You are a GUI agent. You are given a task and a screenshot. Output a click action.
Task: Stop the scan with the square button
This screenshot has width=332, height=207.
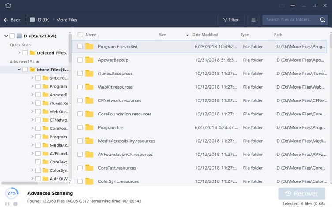[x=15, y=203]
